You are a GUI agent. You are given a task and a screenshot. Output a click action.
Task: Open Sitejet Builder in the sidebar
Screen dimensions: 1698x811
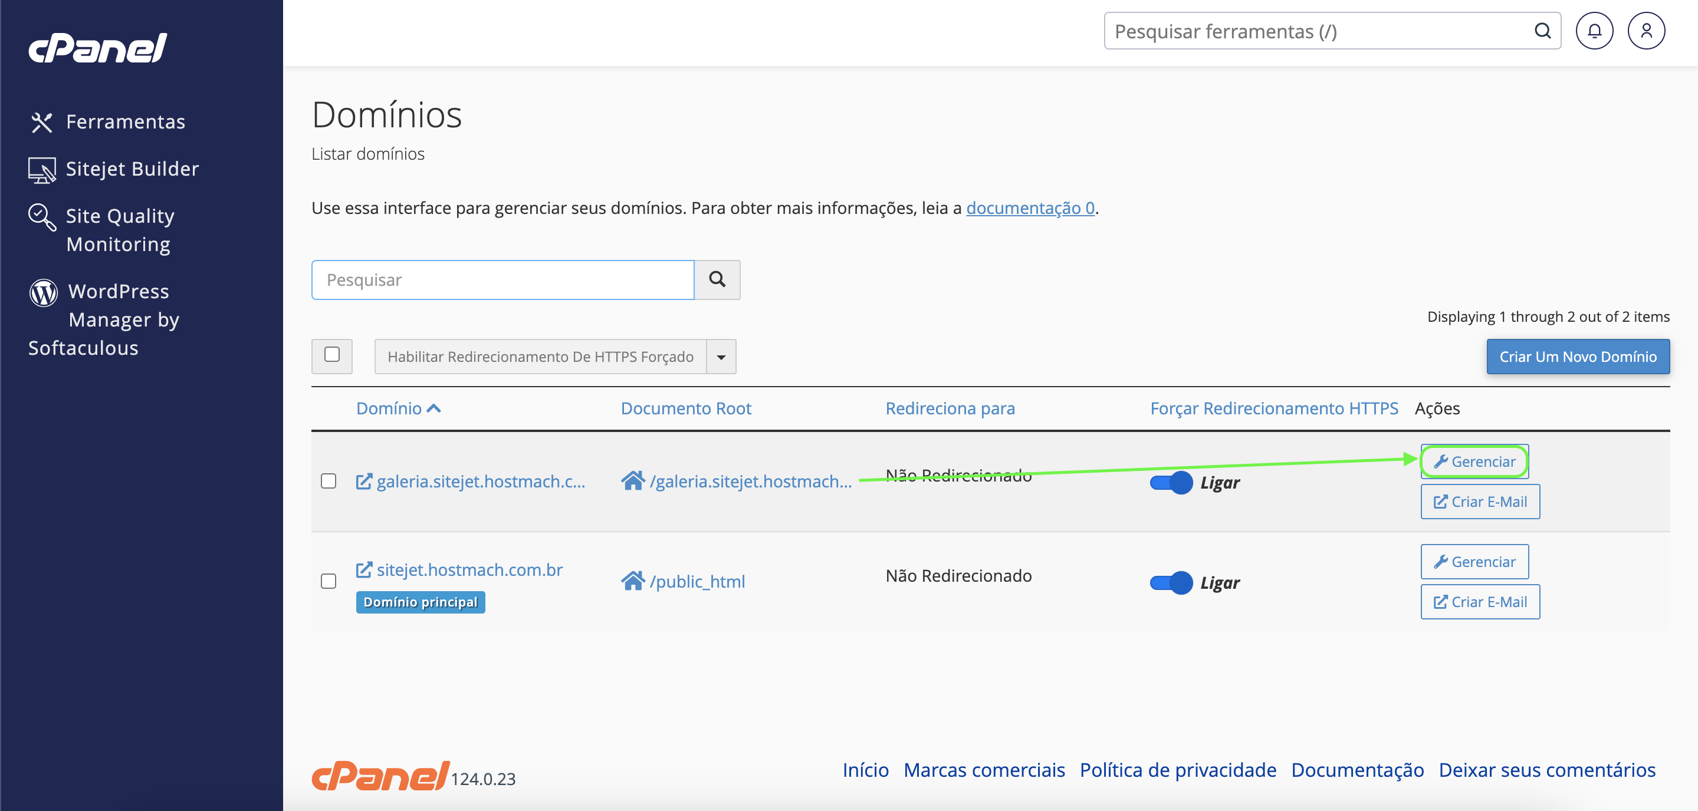click(132, 169)
